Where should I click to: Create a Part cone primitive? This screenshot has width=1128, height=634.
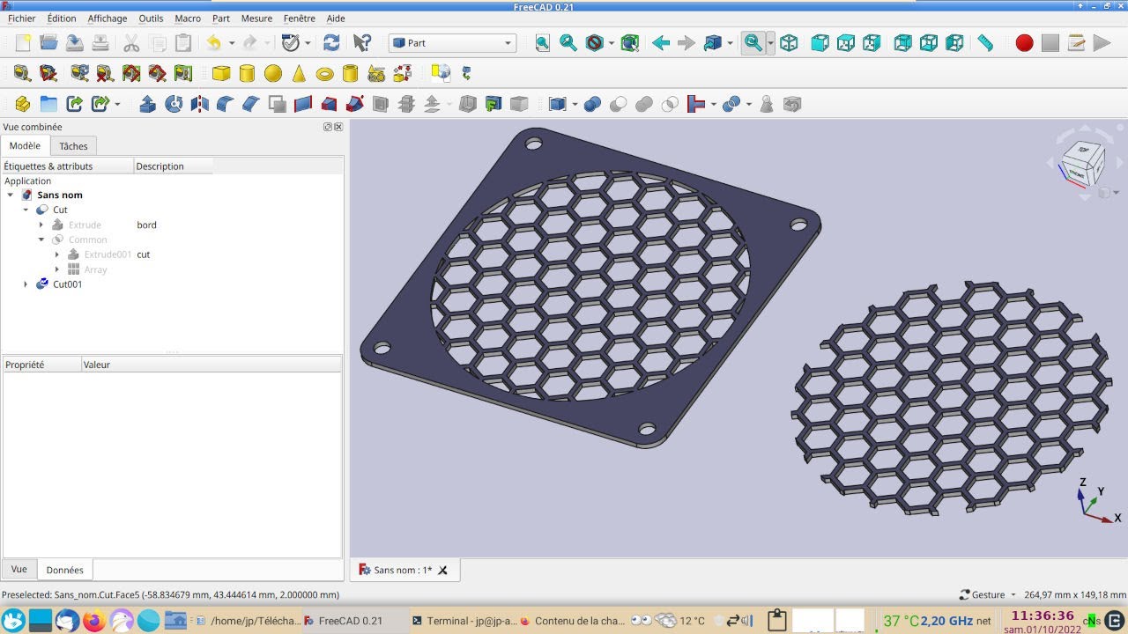(x=299, y=73)
